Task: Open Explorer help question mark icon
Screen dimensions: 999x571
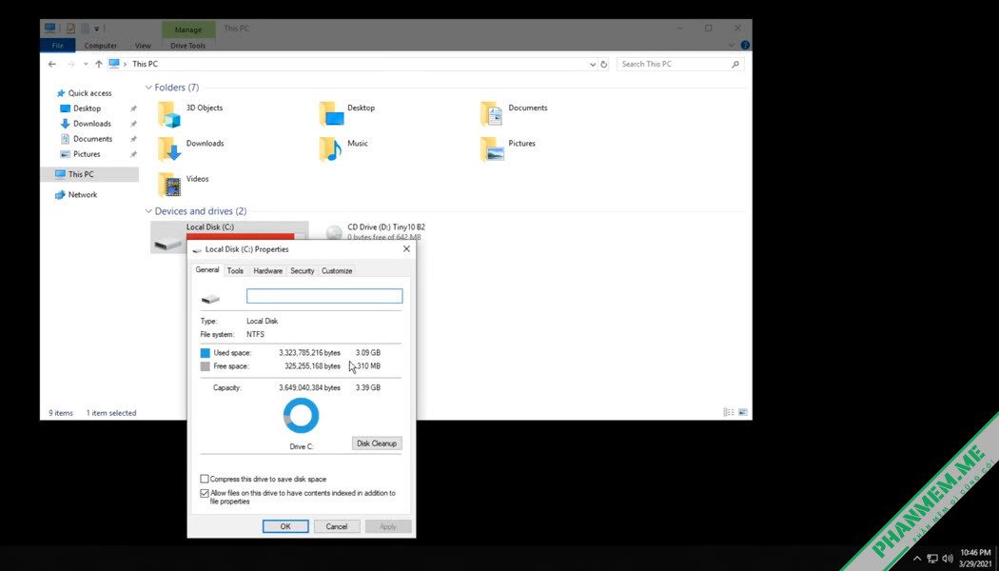Action: coord(745,46)
